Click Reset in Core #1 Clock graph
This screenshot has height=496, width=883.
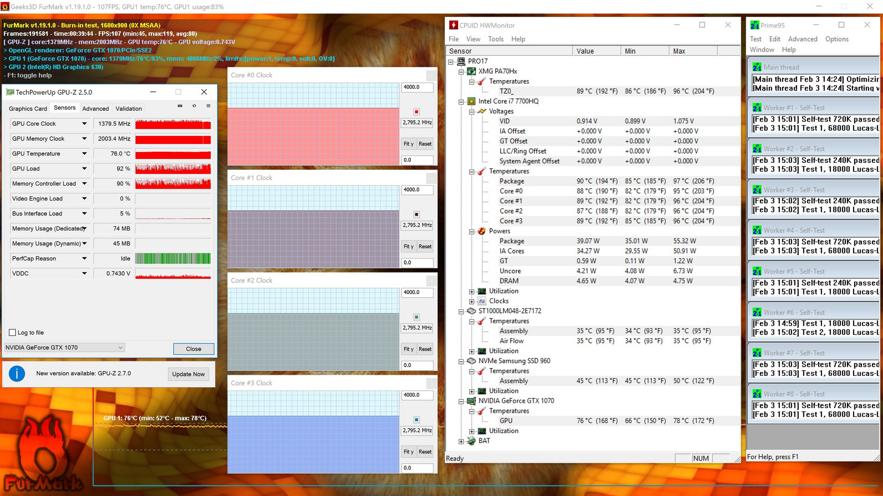(x=425, y=247)
